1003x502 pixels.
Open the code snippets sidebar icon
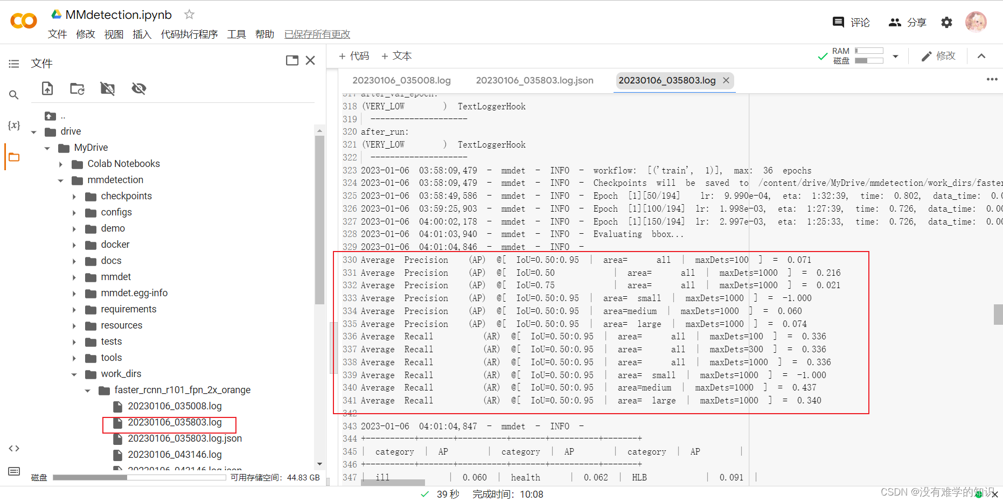coord(14,448)
